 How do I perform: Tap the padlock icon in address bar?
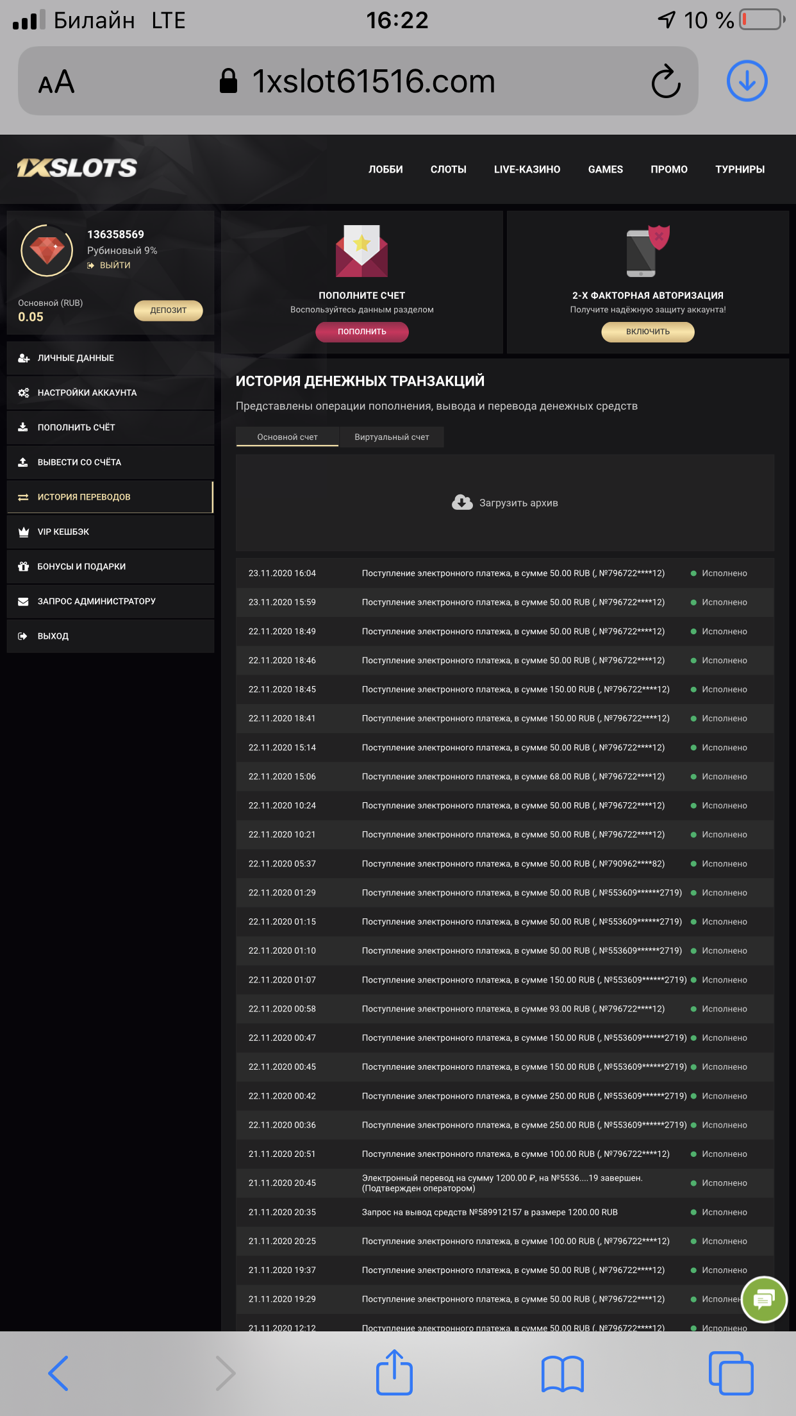pos(228,81)
